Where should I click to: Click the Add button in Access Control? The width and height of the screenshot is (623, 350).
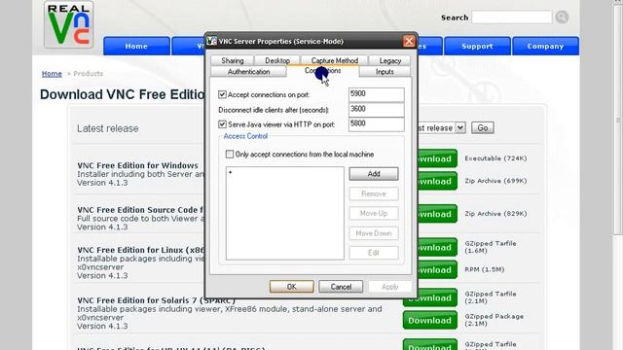click(374, 174)
